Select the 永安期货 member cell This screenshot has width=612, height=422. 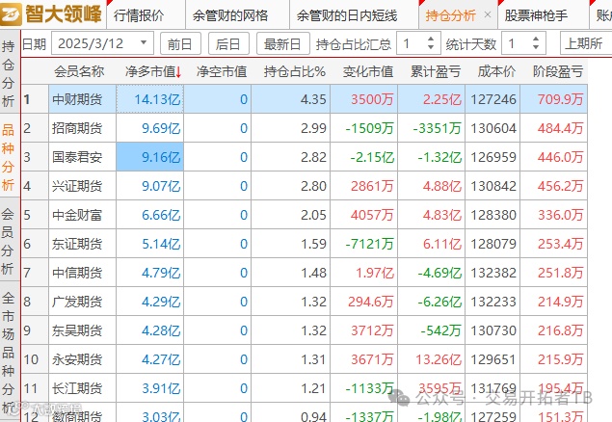[x=82, y=358]
